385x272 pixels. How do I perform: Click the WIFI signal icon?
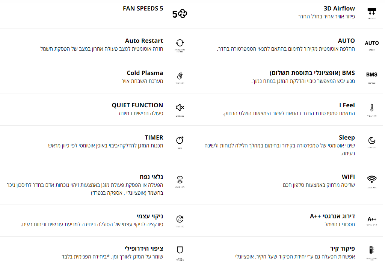(371, 179)
